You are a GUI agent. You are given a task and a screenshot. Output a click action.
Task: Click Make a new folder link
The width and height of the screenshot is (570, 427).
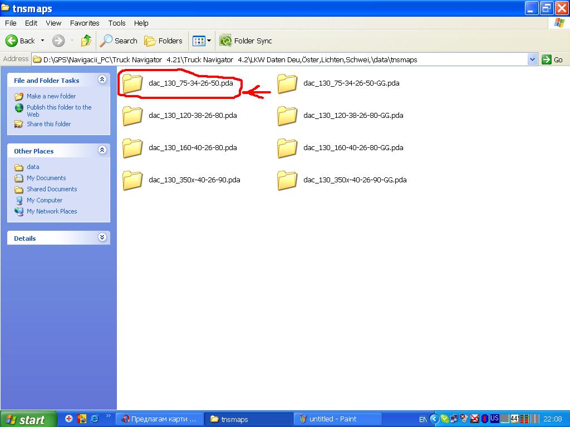[x=51, y=96]
